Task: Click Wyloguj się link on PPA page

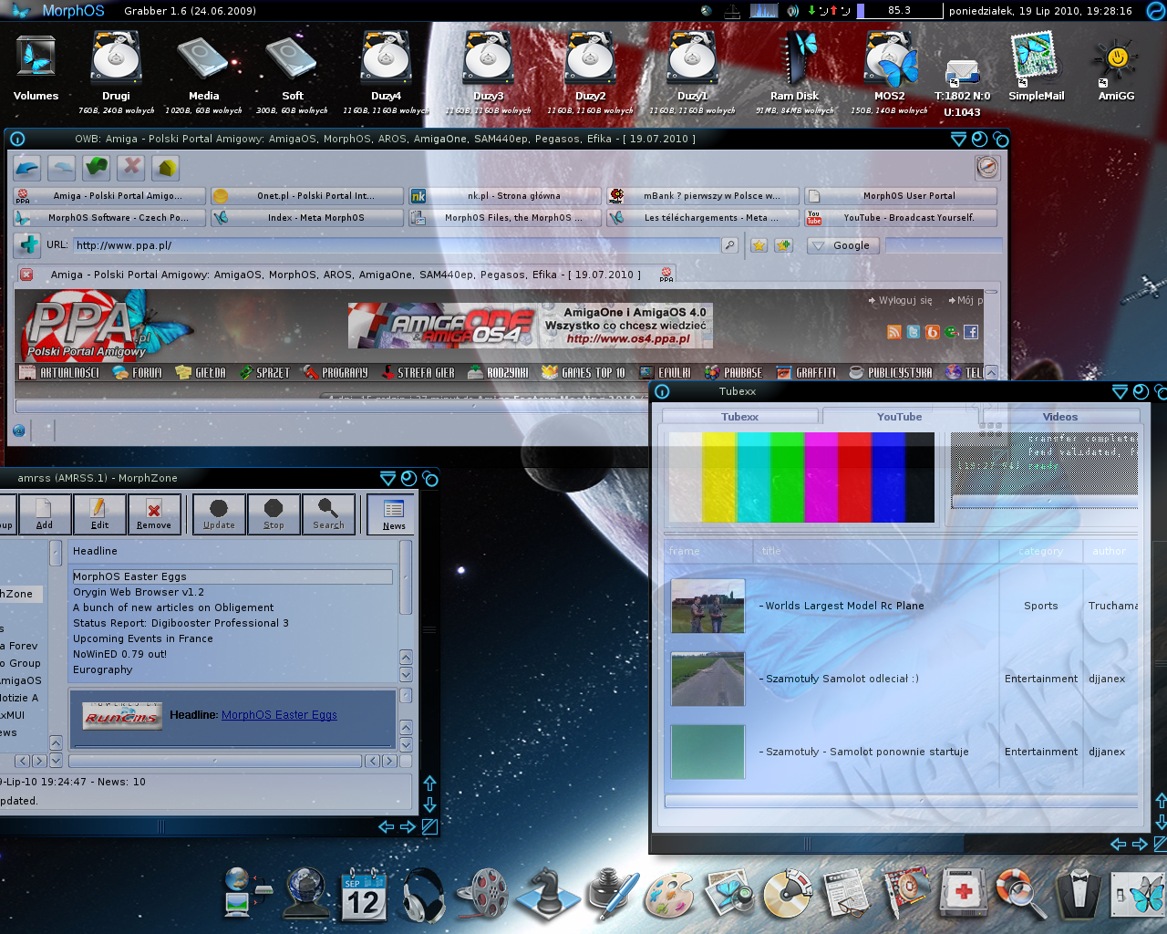Action: pyautogui.click(x=901, y=300)
